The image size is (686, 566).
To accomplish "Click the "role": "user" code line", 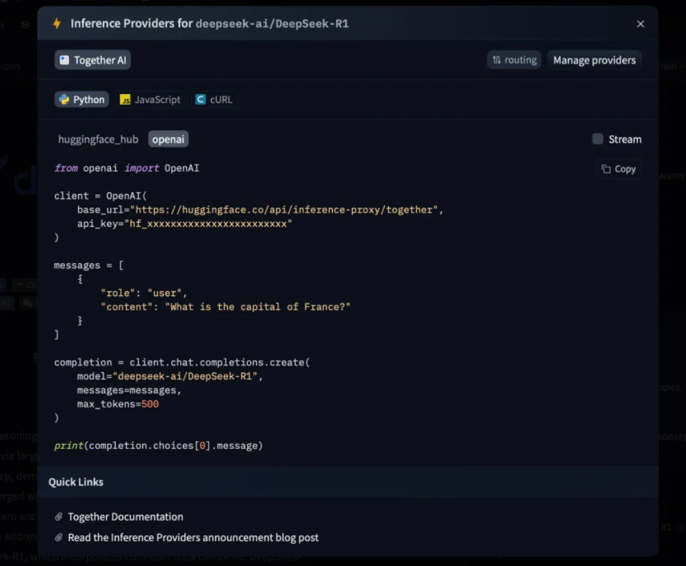I will pos(144,293).
